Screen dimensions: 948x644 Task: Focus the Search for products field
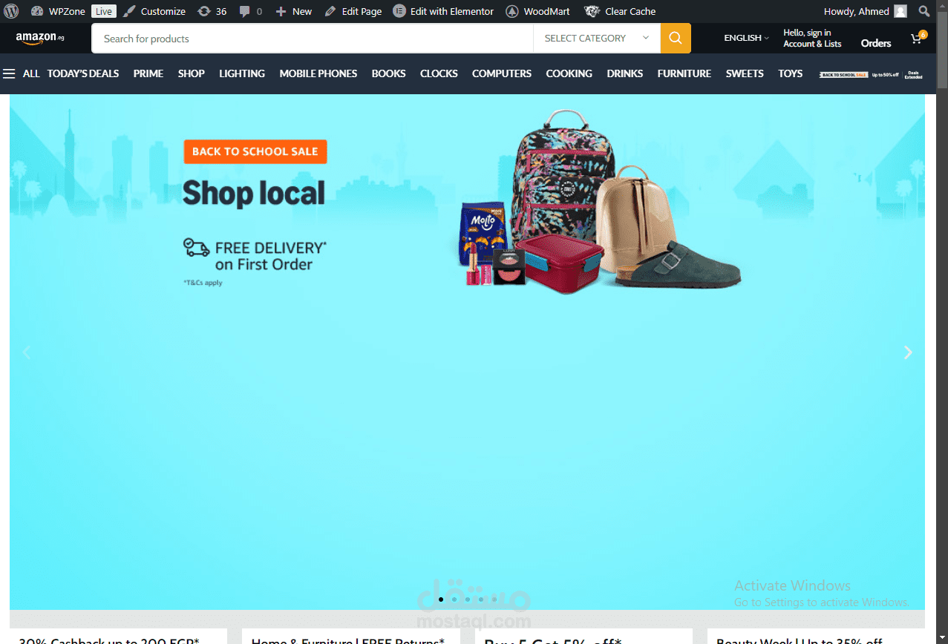[x=312, y=38]
